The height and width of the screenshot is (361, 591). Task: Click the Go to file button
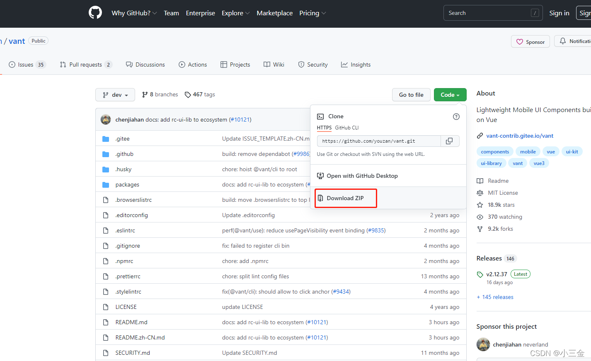point(411,95)
